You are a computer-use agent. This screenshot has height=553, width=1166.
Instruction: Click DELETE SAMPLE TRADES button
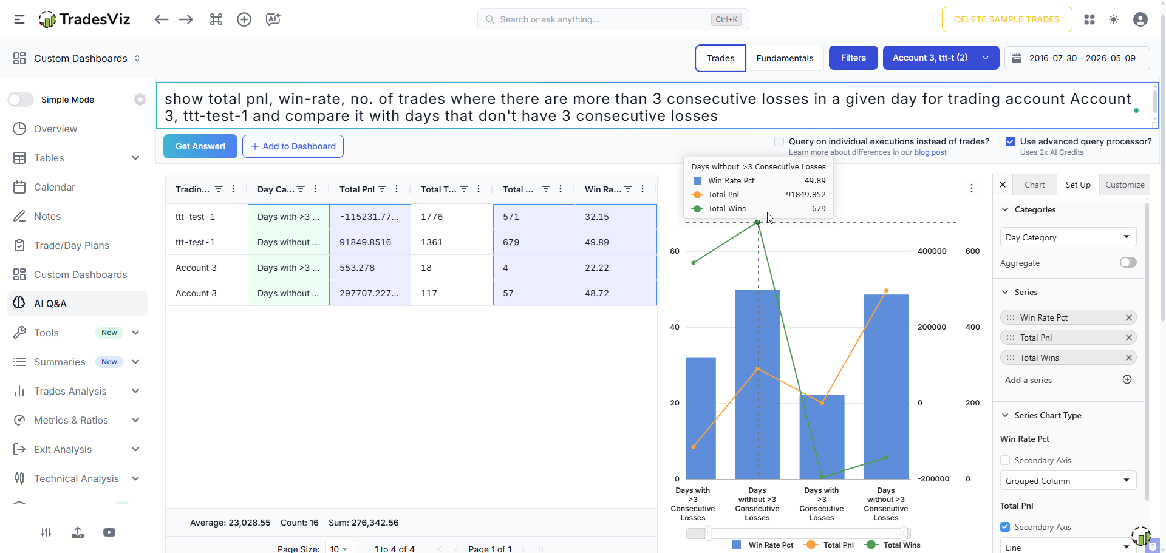pyautogui.click(x=1007, y=19)
